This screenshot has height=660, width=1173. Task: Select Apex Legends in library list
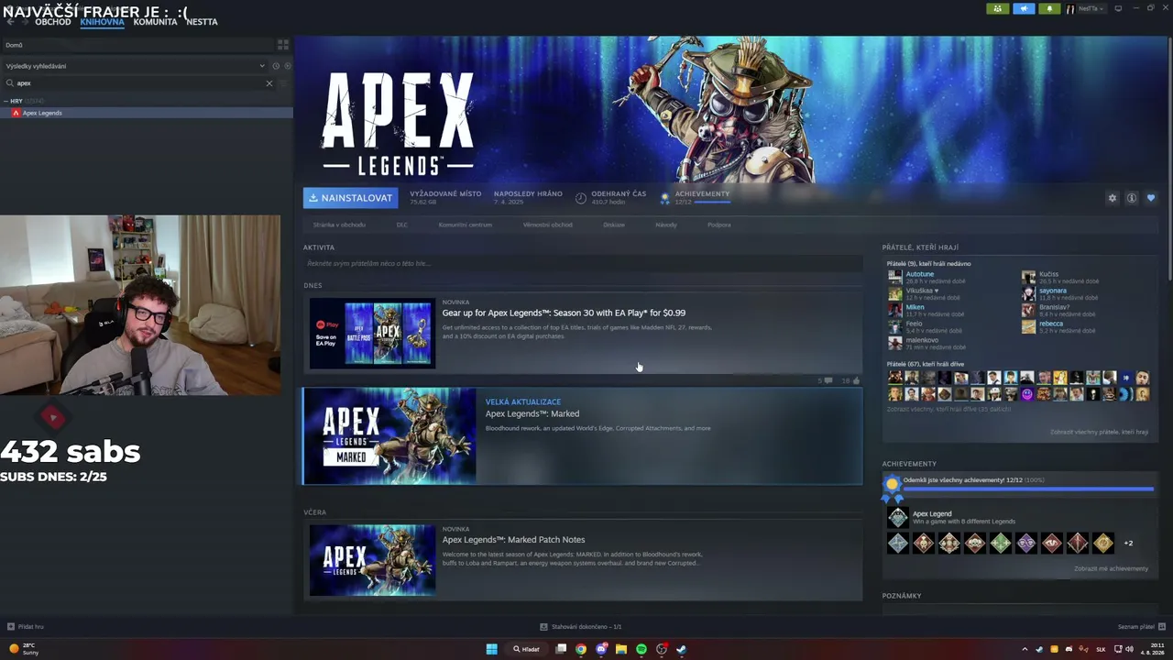(x=147, y=113)
